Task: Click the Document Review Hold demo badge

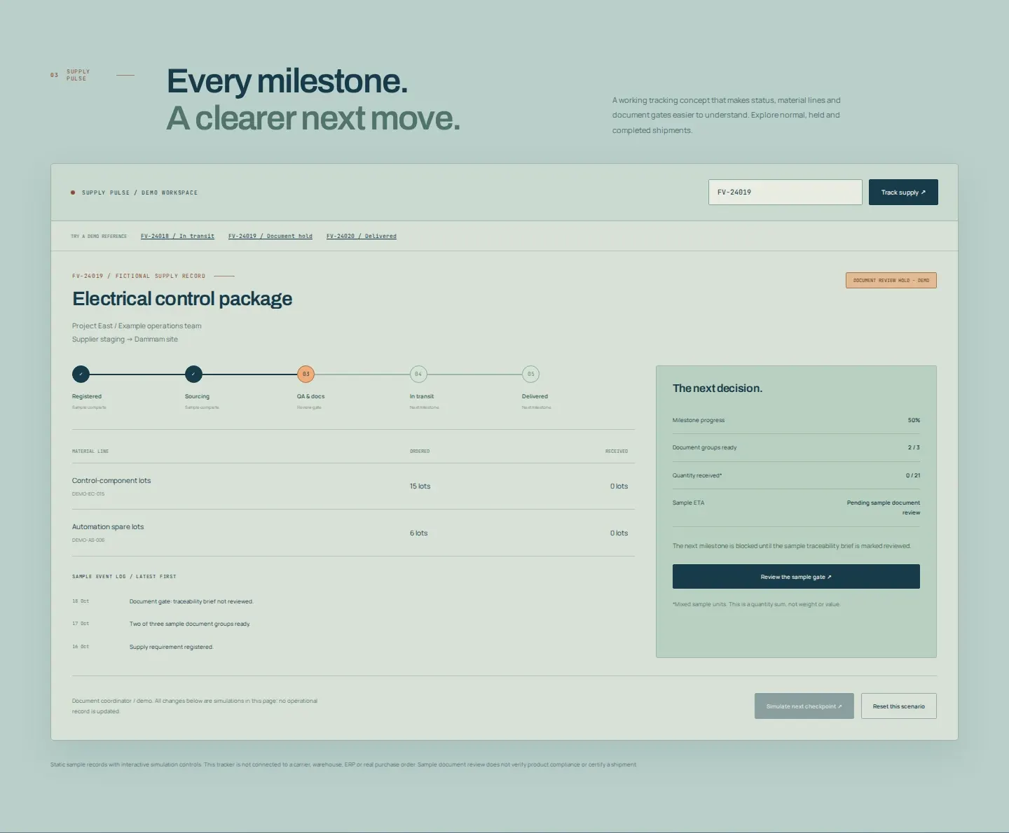Action: [x=891, y=281]
